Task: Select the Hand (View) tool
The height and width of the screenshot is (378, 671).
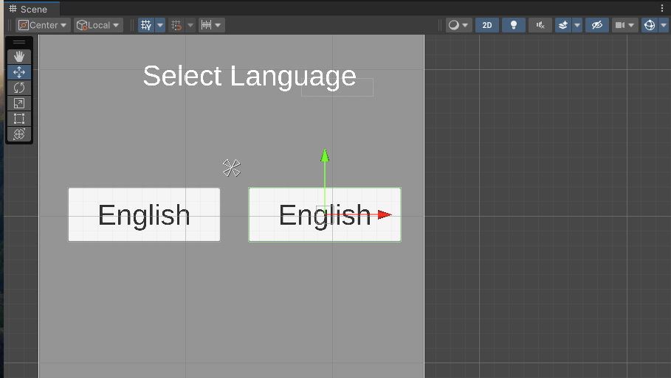Action: (x=19, y=57)
